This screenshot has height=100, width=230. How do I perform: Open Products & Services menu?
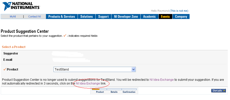click(x=62, y=16)
